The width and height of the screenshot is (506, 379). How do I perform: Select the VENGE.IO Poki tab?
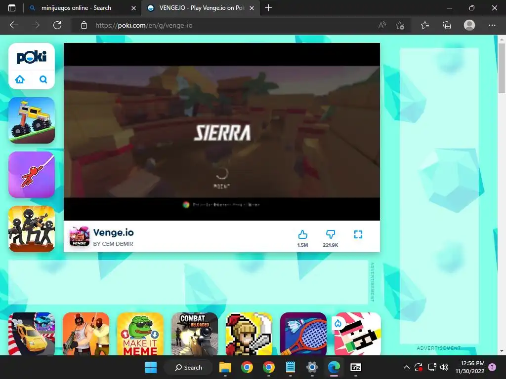pos(200,8)
